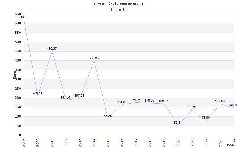Viewport: 237px width, 148px height.
Task: Select the 450.37 peak value label
Action: point(52,49)
